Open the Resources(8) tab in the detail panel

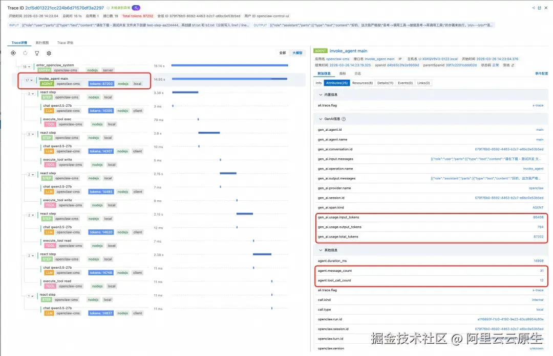(363, 83)
